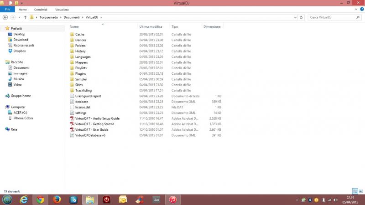
Task: Refresh the folder view
Action: [301, 17]
